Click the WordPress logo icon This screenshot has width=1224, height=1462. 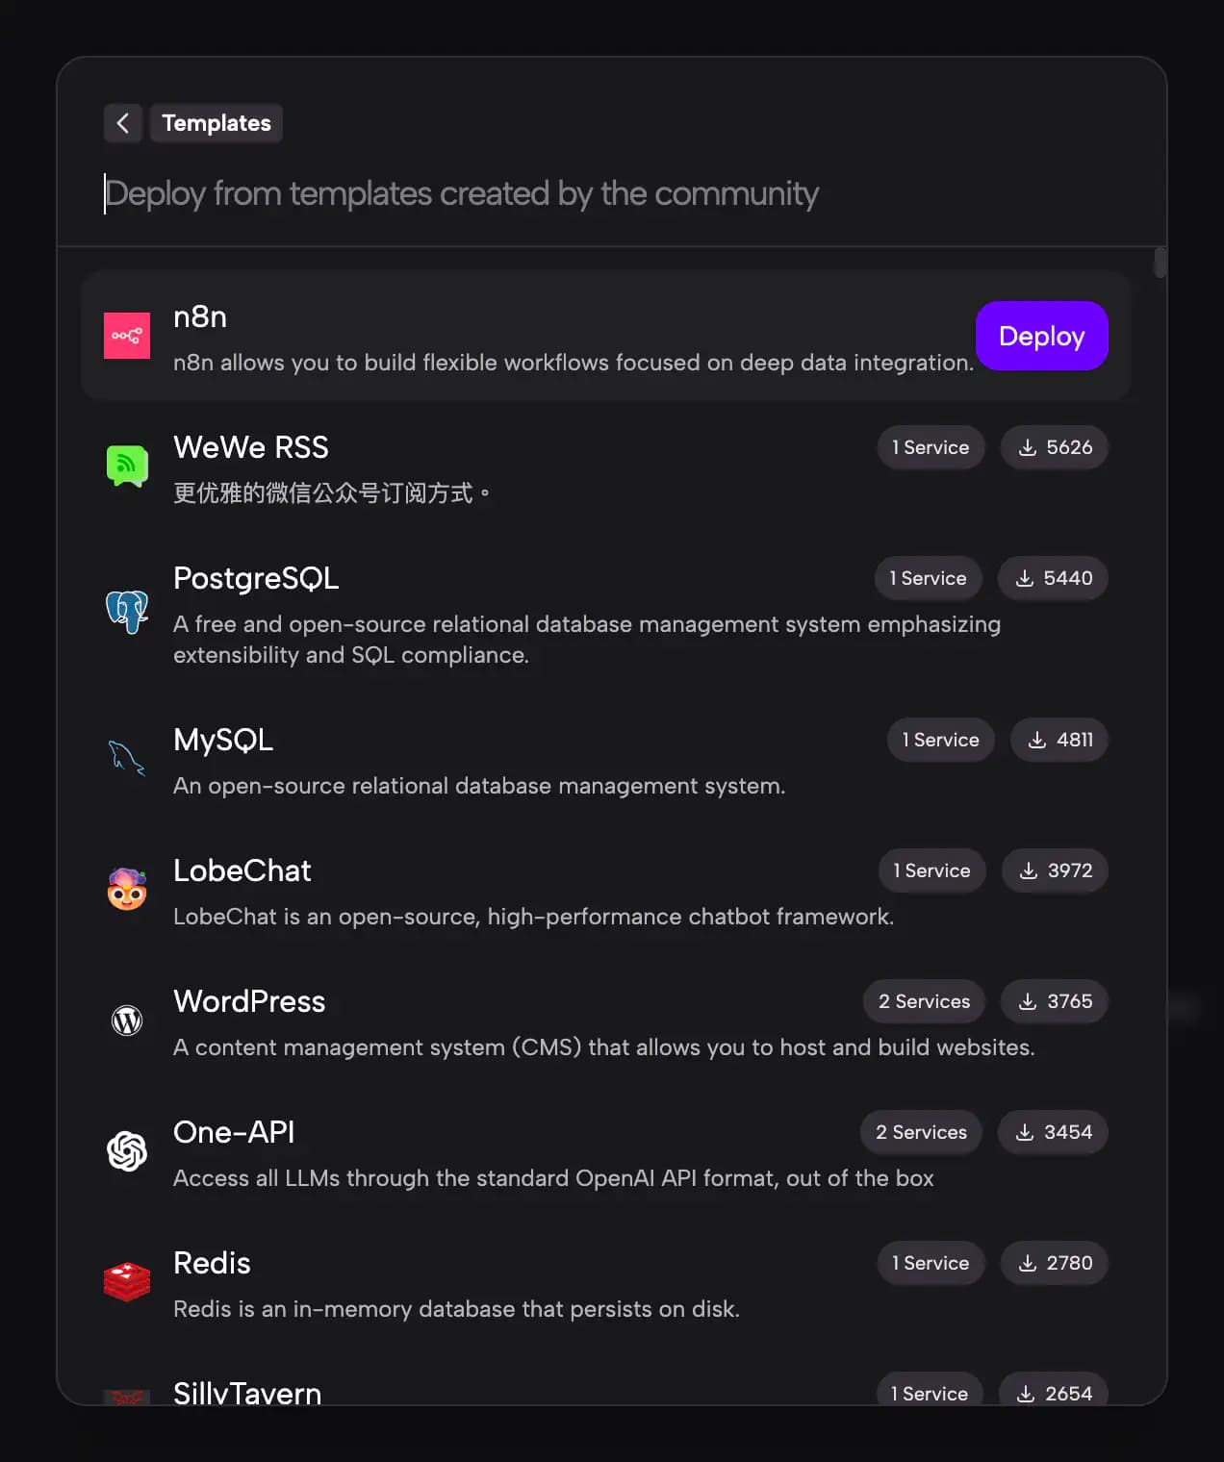[x=127, y=1020]
